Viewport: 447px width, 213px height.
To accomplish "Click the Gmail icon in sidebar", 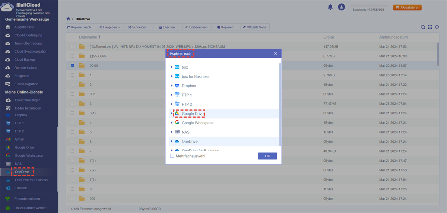I will point(8,140).
